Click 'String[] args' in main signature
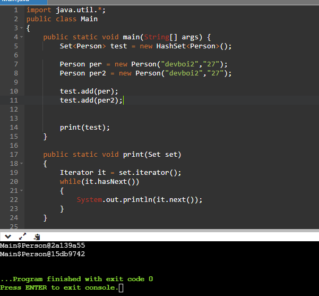Screen dimensions: 319x296 (x=171, y=37)
